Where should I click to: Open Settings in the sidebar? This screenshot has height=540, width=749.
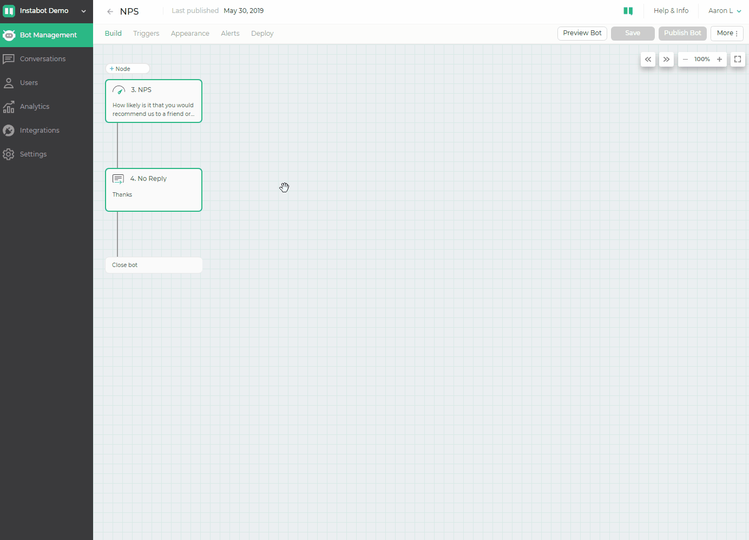click(47, 154)
